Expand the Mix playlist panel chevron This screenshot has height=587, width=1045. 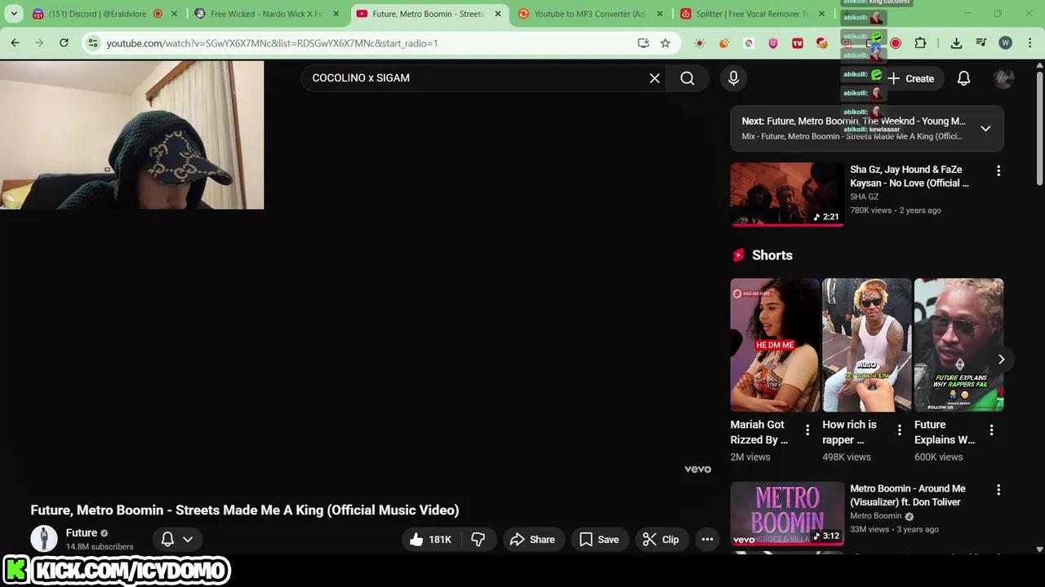[x=985, y=129]
